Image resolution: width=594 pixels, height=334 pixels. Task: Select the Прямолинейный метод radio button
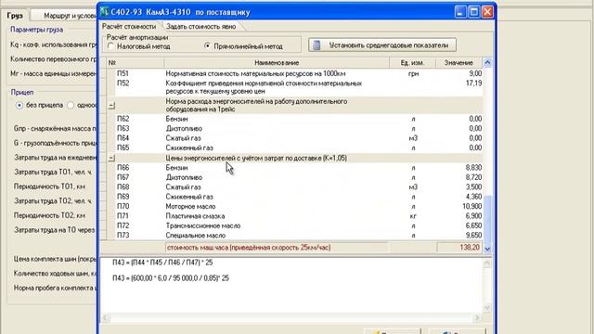(x=207, y=45)
